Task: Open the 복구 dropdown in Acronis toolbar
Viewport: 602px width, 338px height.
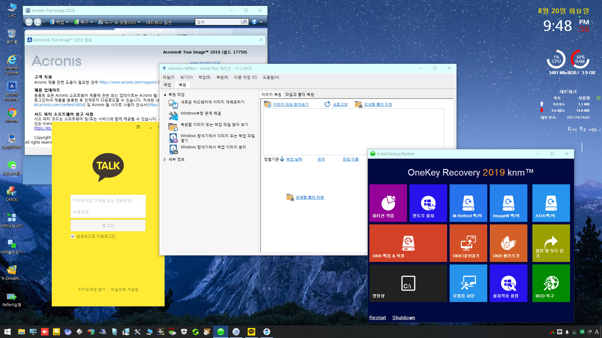Action: coord(83,22)
